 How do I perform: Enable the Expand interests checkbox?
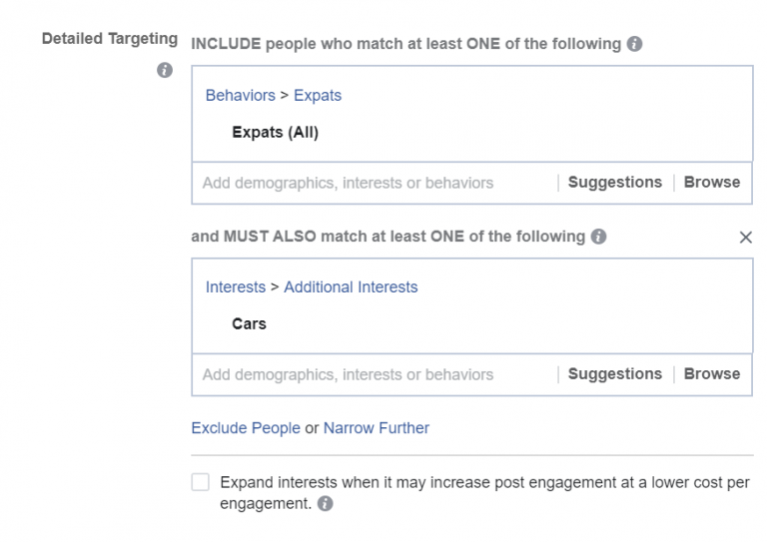(x=201, y=483)
